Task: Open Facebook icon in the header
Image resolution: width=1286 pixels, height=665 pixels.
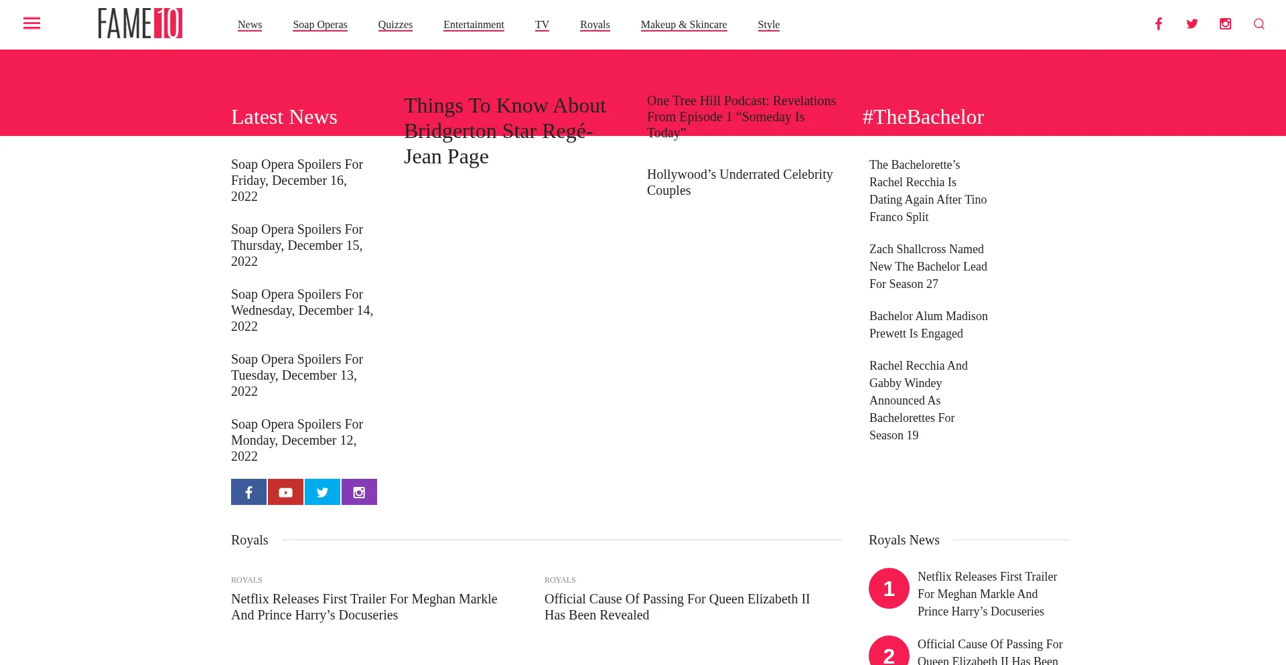Action: point(1158,24)
